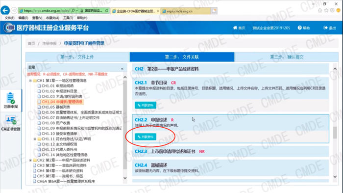Viewport: 343px width, 193px height.
Task: Open CA证书管理 sidebar icon
Action: tap(11, 123)
